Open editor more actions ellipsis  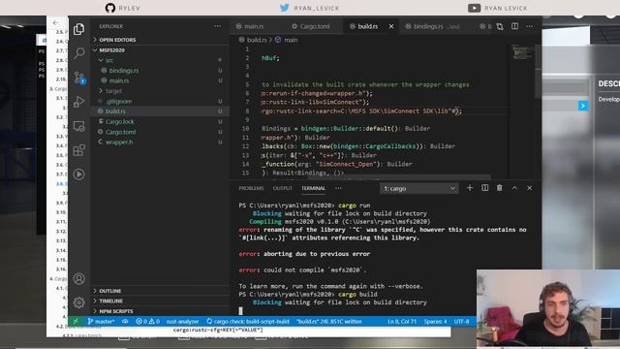[530, 26]
